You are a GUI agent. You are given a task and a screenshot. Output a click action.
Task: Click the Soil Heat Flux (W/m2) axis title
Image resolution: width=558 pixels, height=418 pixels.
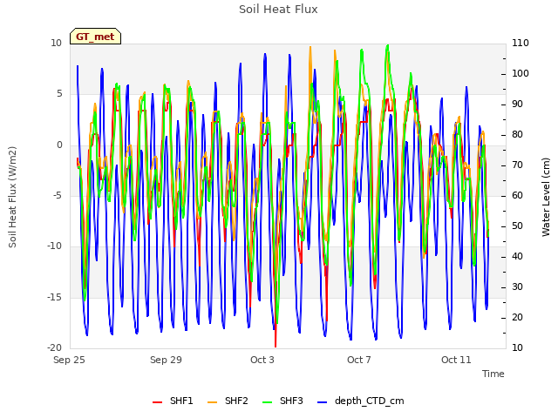click(x=13, y=198)
